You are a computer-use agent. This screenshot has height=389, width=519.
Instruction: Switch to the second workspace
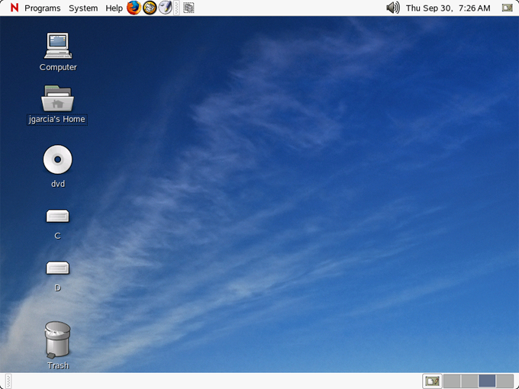point(469,381)
